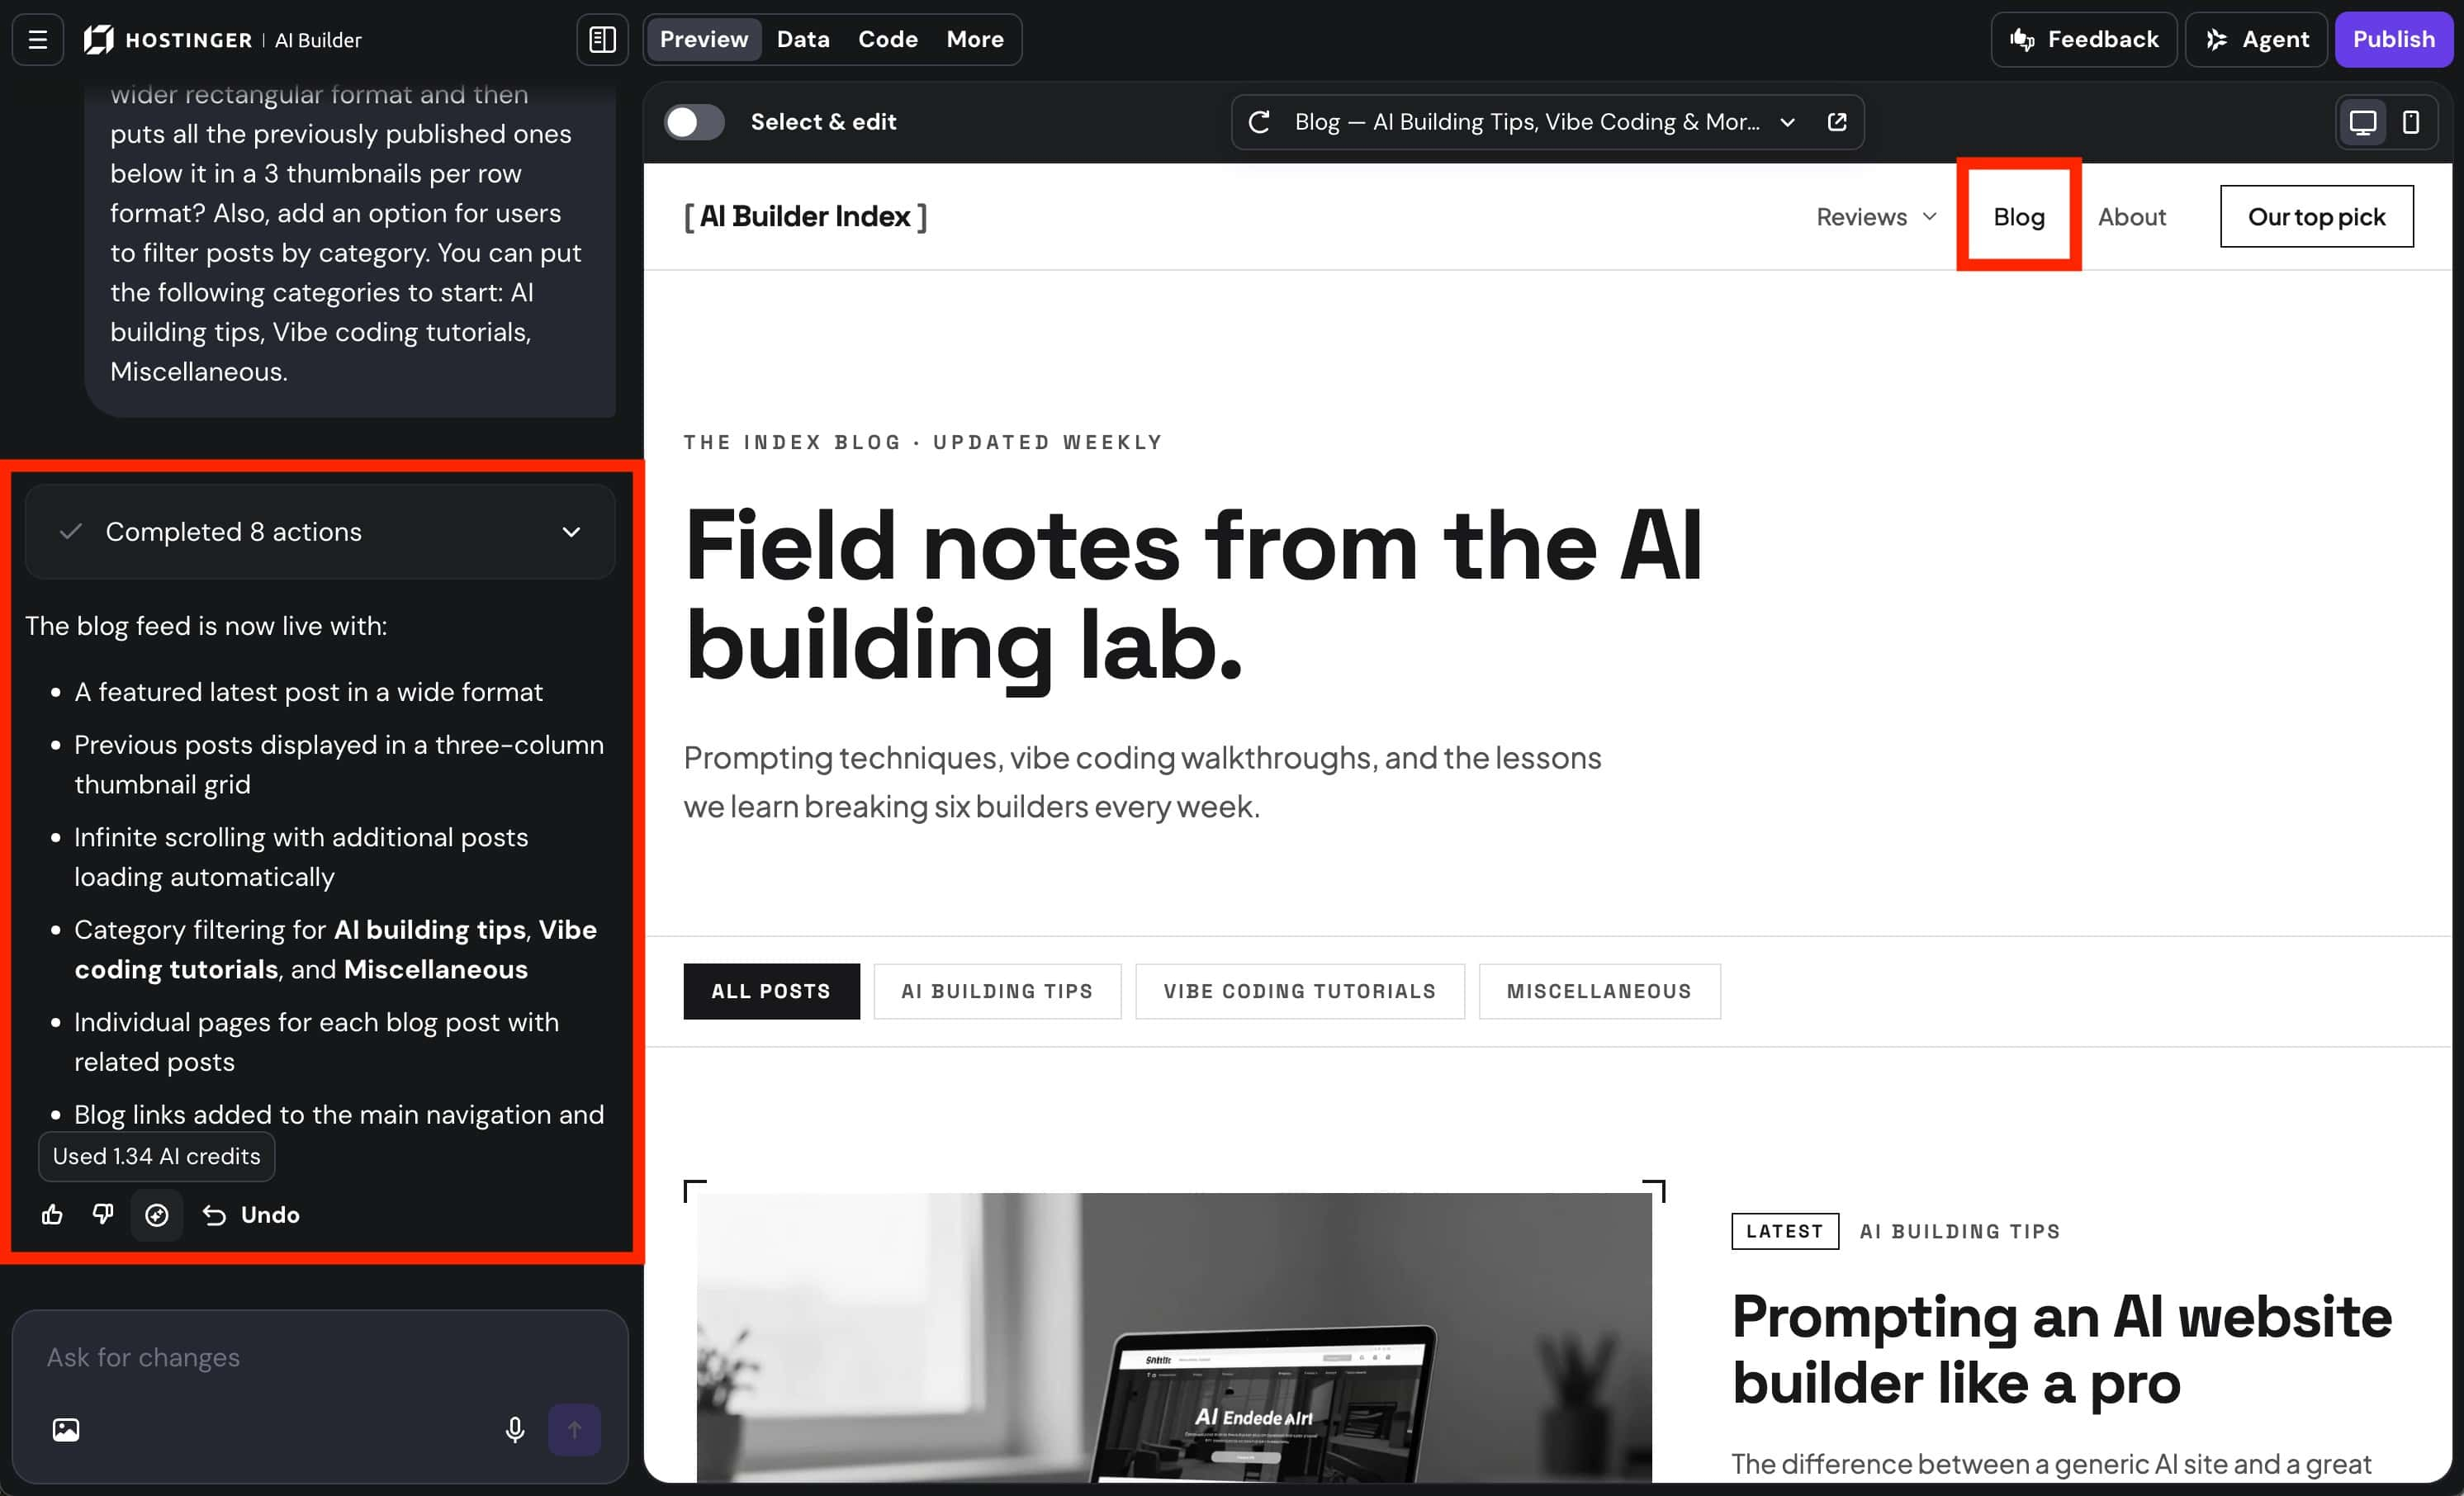The width and height of the screenshot is (2464, 1496).
Task: Send the prompt with arrow button
Action: pos(575,1429)
